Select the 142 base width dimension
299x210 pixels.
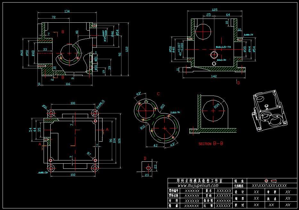coord(214,76)
